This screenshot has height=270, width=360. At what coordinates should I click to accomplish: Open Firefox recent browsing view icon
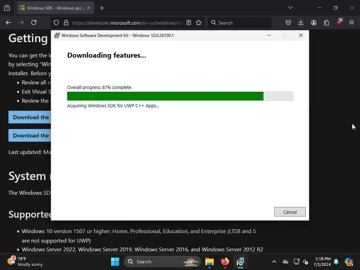(7, 8)
